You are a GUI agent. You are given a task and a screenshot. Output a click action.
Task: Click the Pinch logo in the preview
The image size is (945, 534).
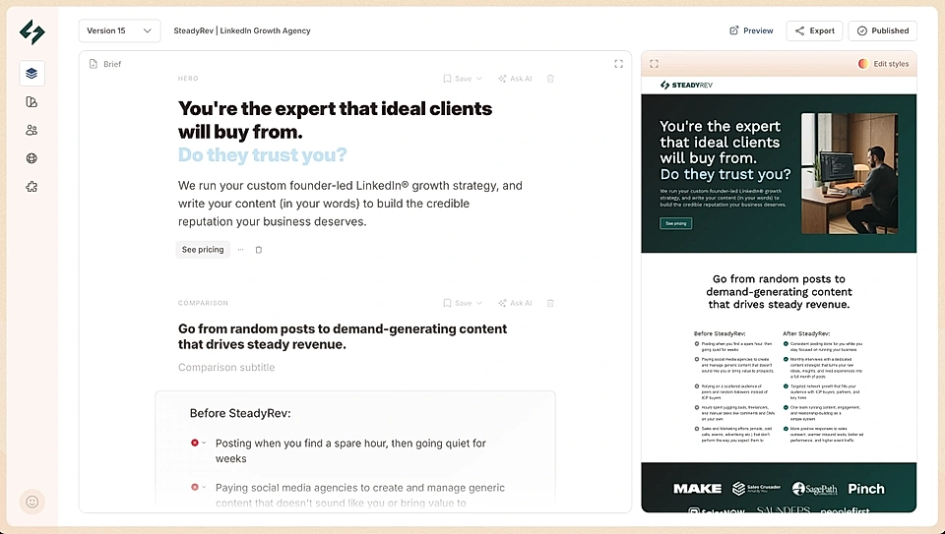[x=866, y=489]
